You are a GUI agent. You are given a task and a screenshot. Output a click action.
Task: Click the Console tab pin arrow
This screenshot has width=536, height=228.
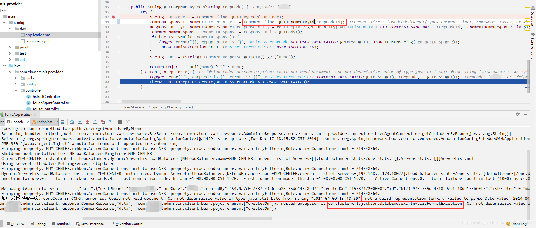28,122
